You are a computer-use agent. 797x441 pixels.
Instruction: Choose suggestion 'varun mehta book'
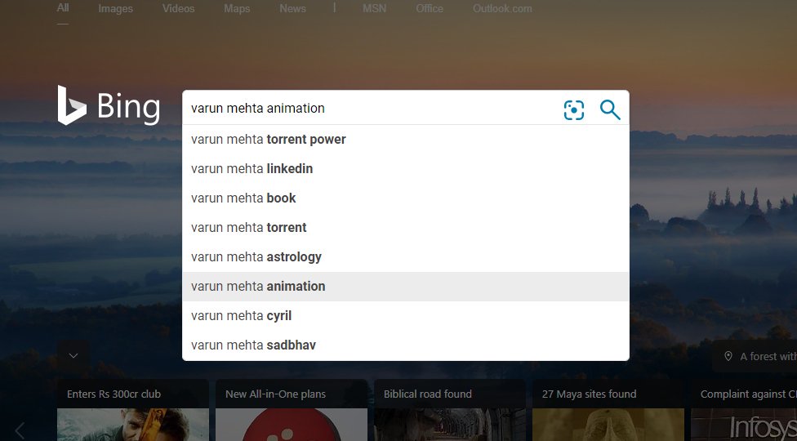pos(406,198)
